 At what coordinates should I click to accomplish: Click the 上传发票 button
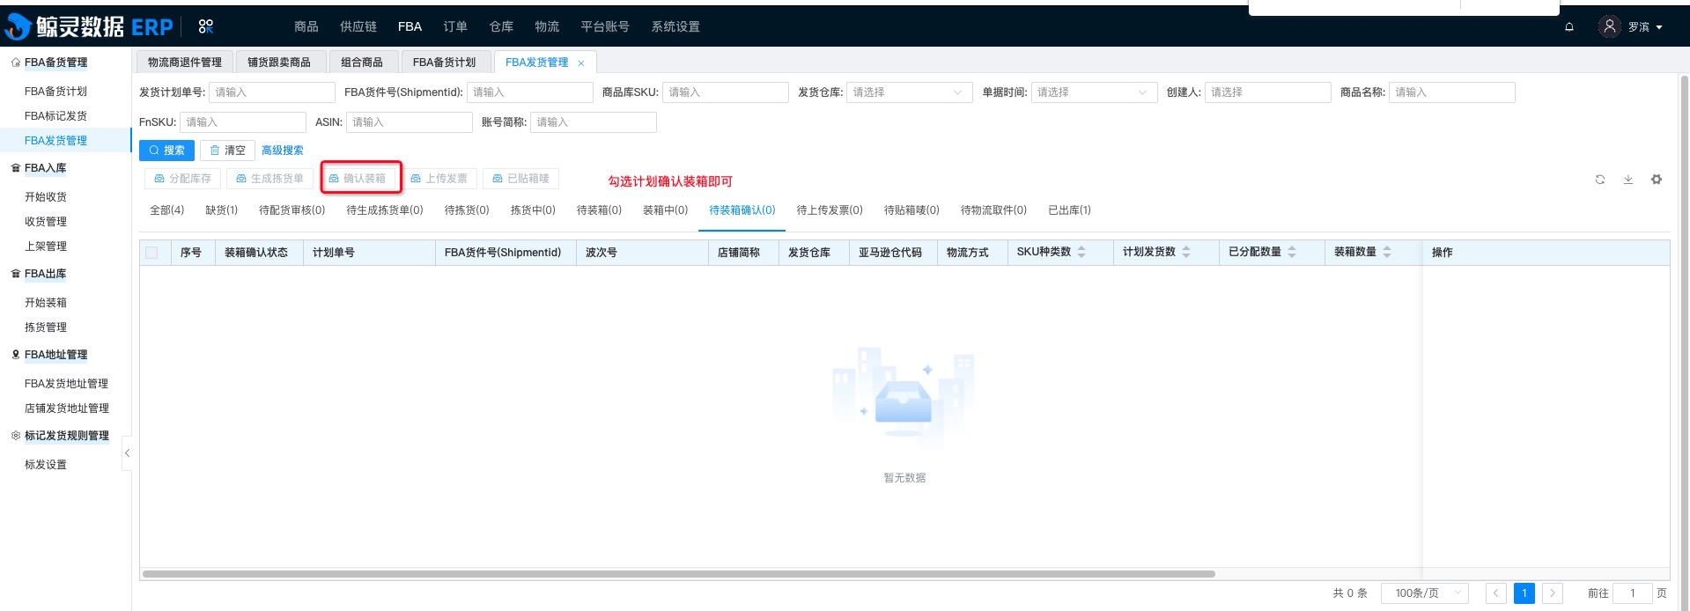click(x=439, y=179)
